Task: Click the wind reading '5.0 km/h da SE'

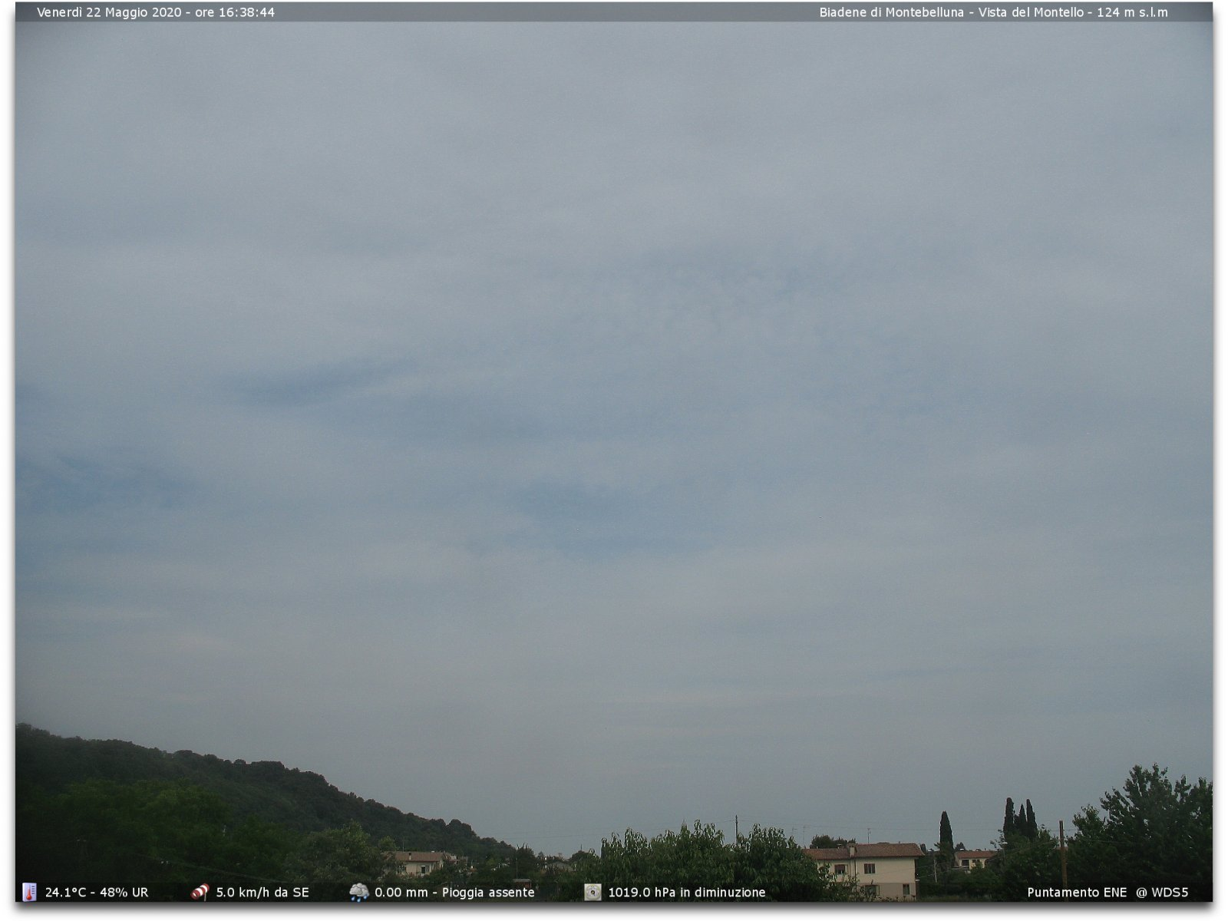Action: pyautogui.click(x=262, y=893)
